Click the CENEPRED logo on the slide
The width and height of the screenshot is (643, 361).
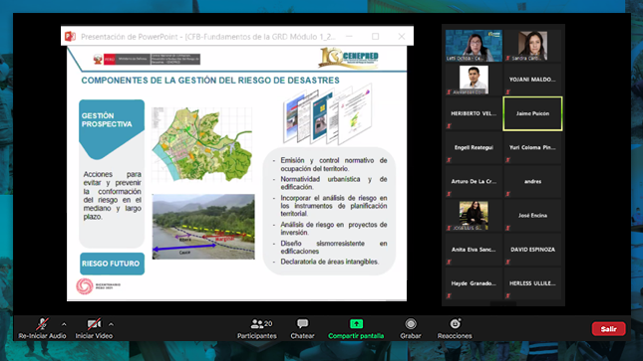point(349,58)
